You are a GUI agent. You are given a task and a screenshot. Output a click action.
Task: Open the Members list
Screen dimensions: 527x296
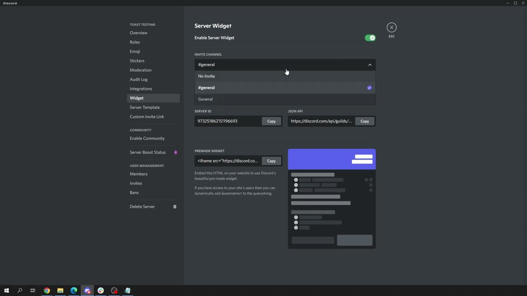[x=153, y=174]
